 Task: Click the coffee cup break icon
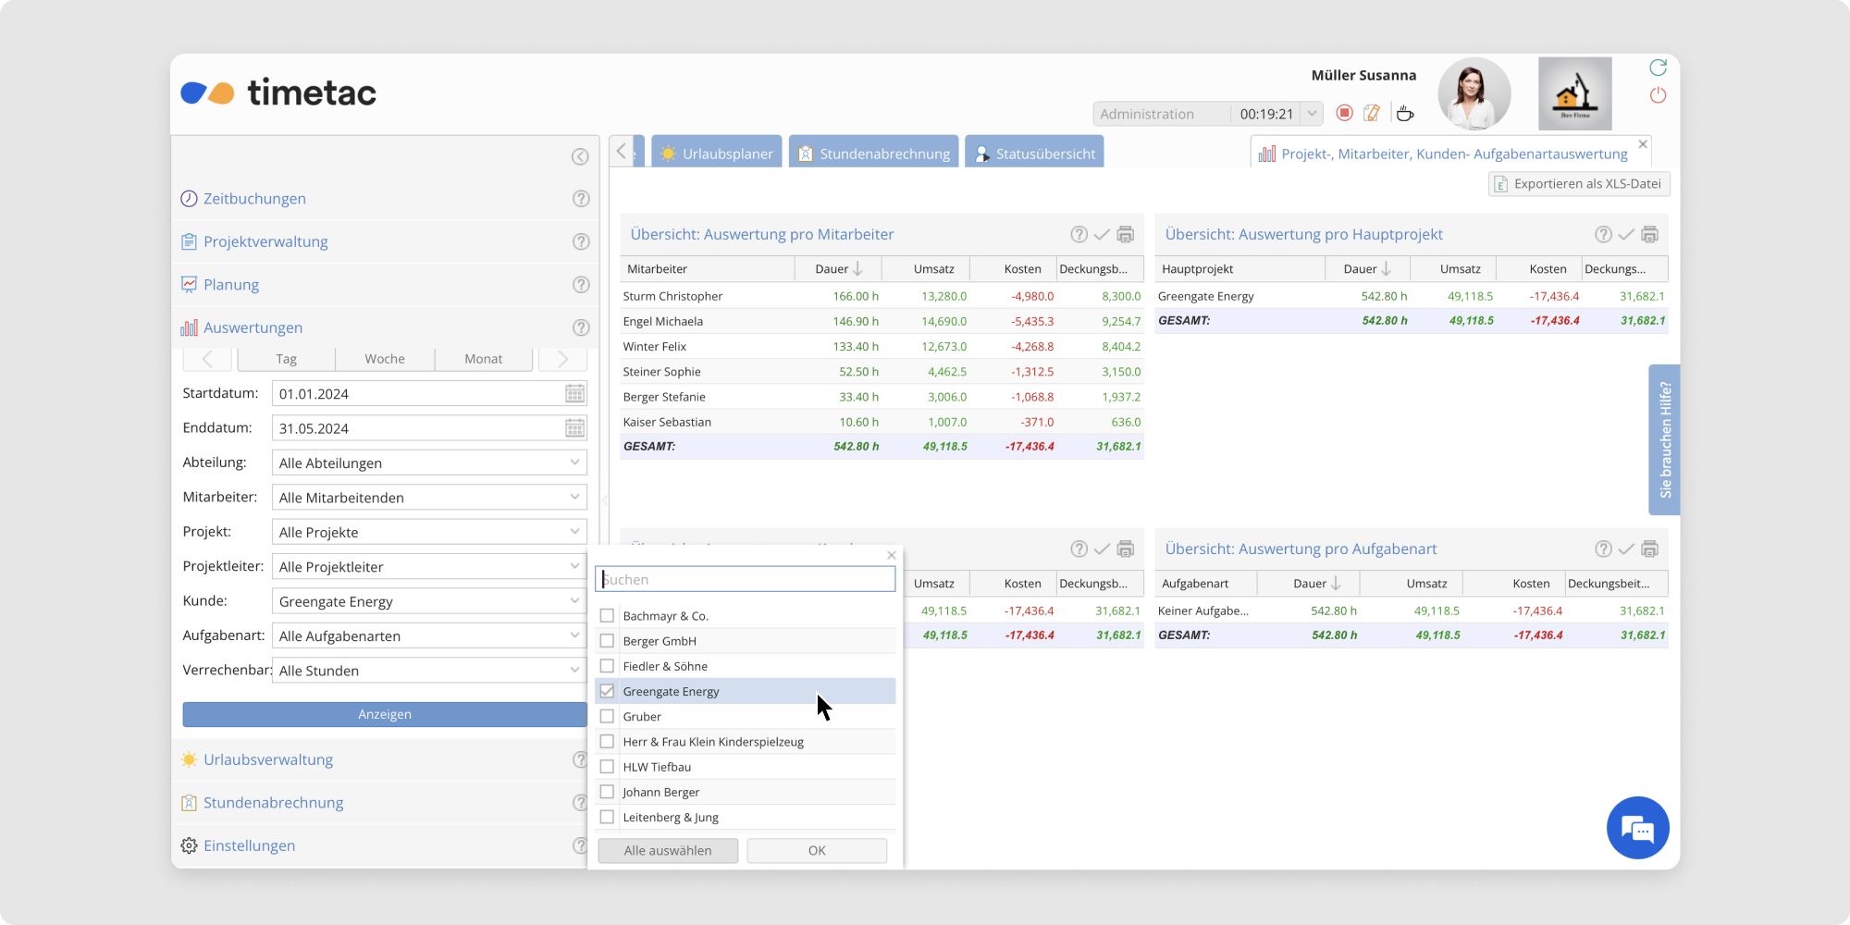point(1405,113)
